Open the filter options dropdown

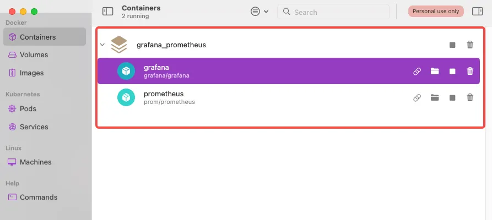(259, 12)
